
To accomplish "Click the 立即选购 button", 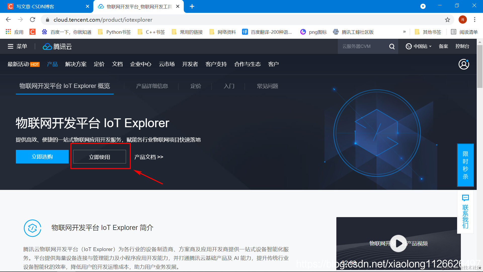I will coord(42,157).
